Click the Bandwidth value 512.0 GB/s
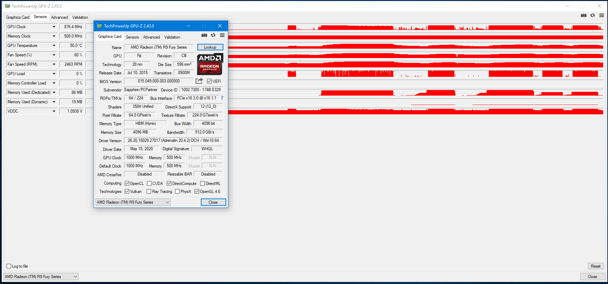 [205, 132]
